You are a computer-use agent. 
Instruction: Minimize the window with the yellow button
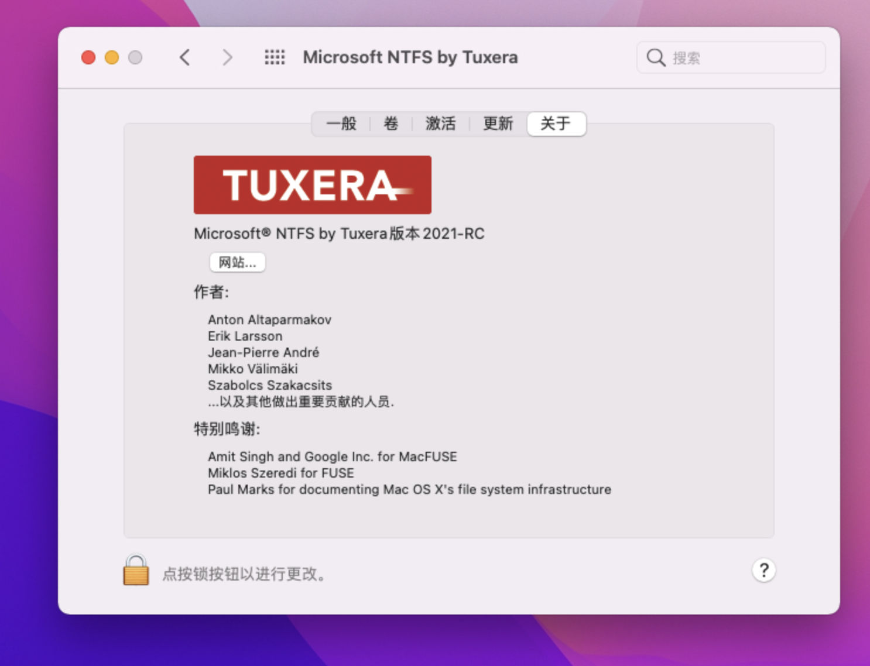click(x=112, y=57)
